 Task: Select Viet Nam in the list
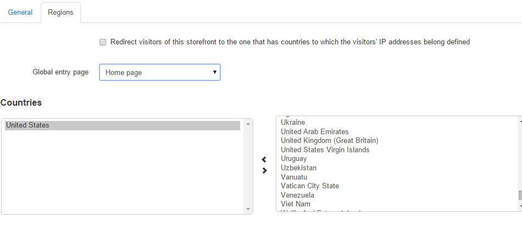[296, 204]
